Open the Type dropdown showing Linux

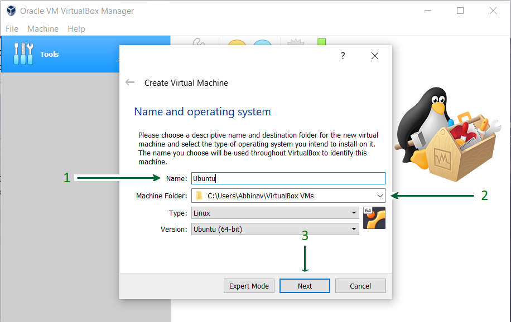[275, 213]
